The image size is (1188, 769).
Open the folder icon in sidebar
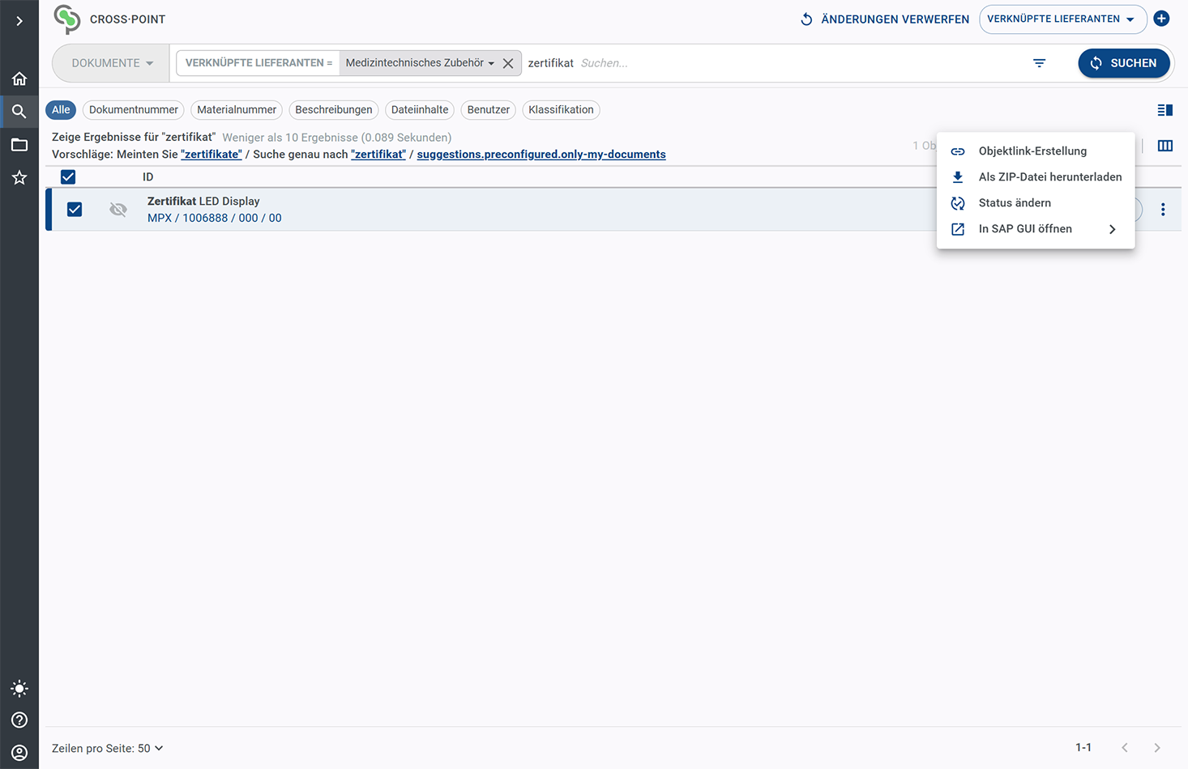click(19, 145)
